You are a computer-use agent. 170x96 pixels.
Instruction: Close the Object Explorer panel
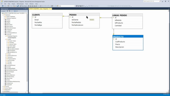click(27, 9)
